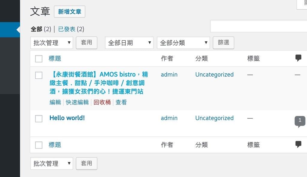Switch to 已發表 (2) posts view
The image size is (307, 177).
pyautogui.click(x=71, y=29)
